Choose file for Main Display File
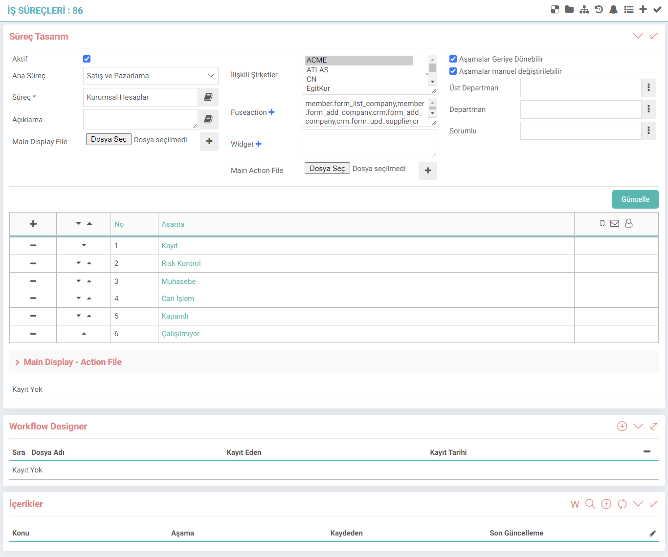The width and height of the screenshot is (668, 557). (109, 139)
